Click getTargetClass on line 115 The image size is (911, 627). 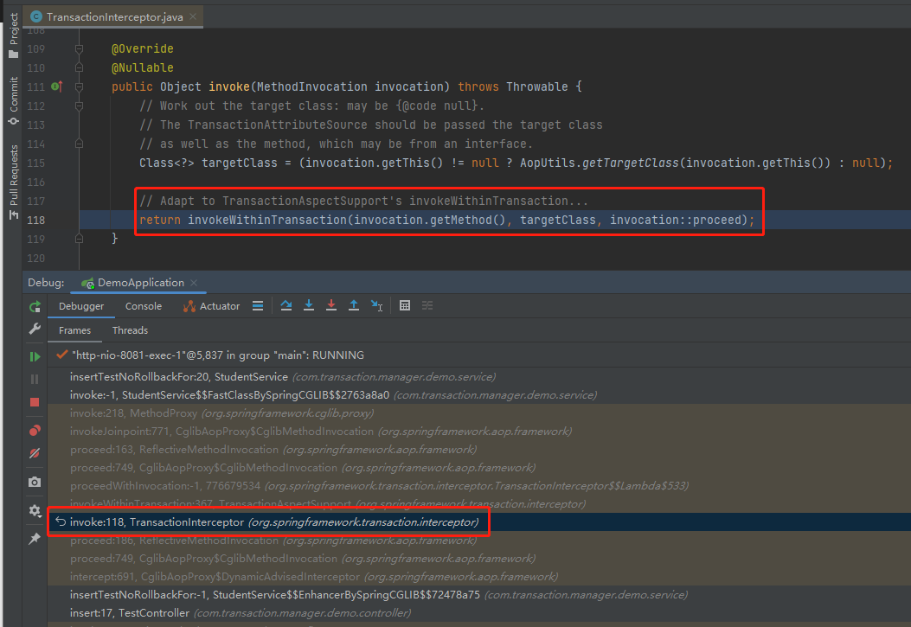pos(630,163)
